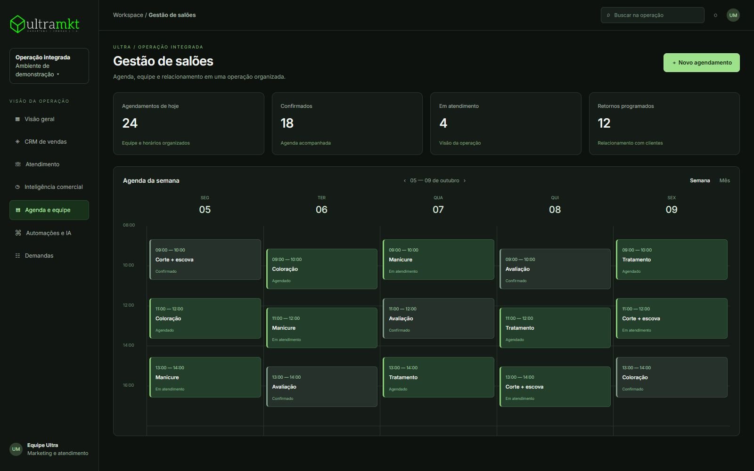This screenshot has height=471, width=754.
Task: Select the TER 06 day header
Action: [x=321, y=206]
